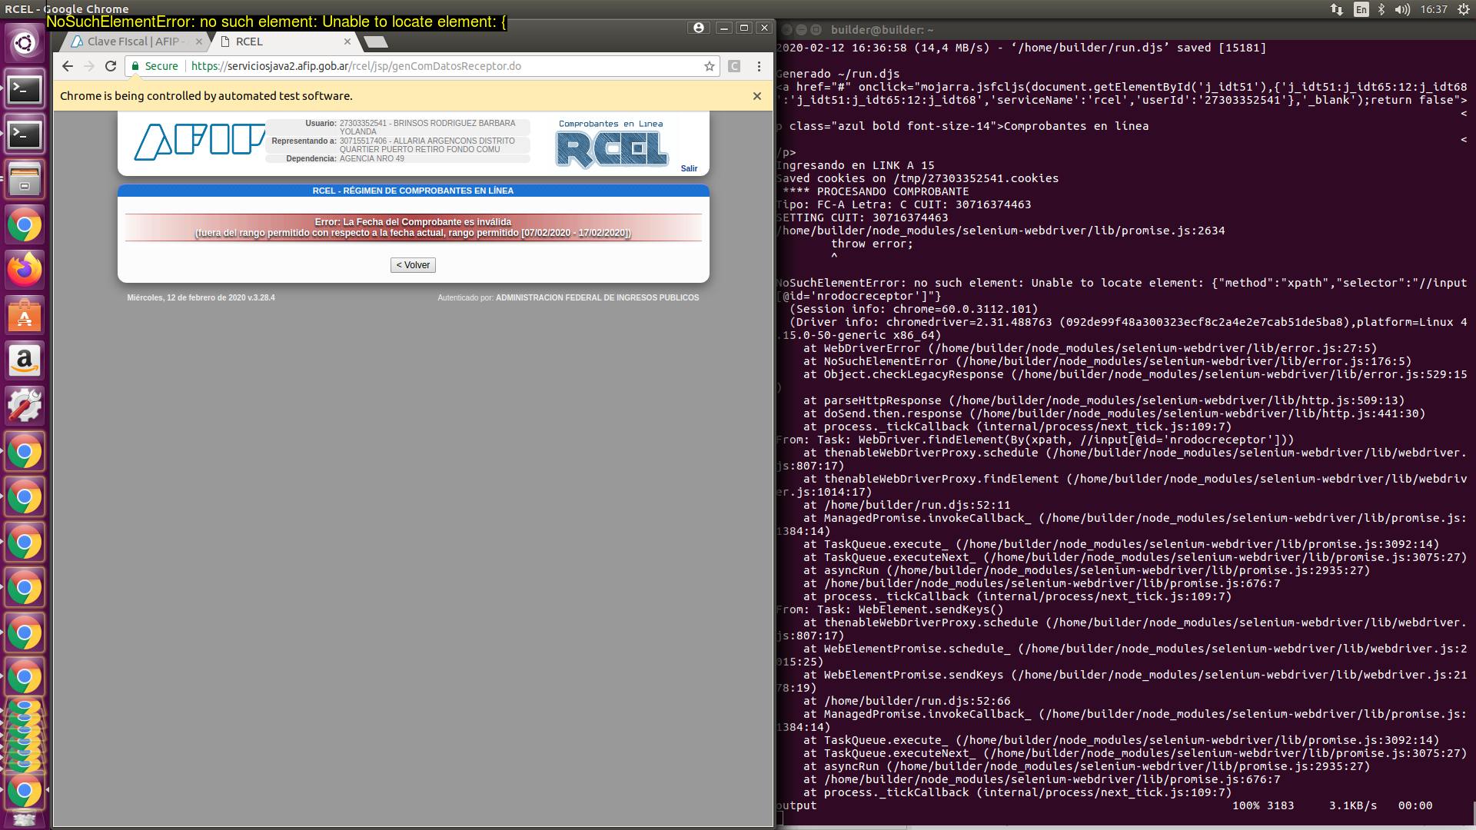Open the first Terminal in the launcher
Screen dimensions: 1476x830
pyautogui.click(x=25, y=89)
